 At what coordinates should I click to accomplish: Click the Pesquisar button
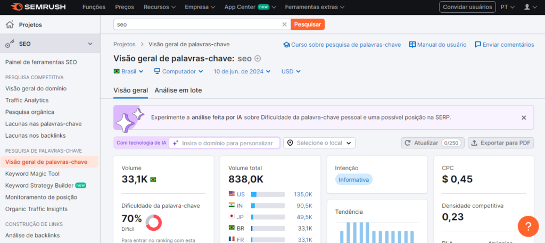[308, 24]
